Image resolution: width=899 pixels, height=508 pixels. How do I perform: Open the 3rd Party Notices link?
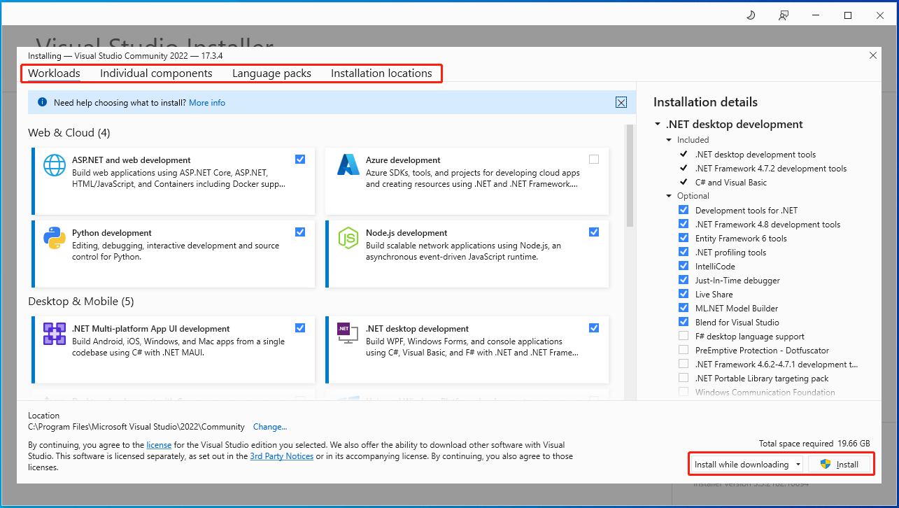[x=282, y=456]
